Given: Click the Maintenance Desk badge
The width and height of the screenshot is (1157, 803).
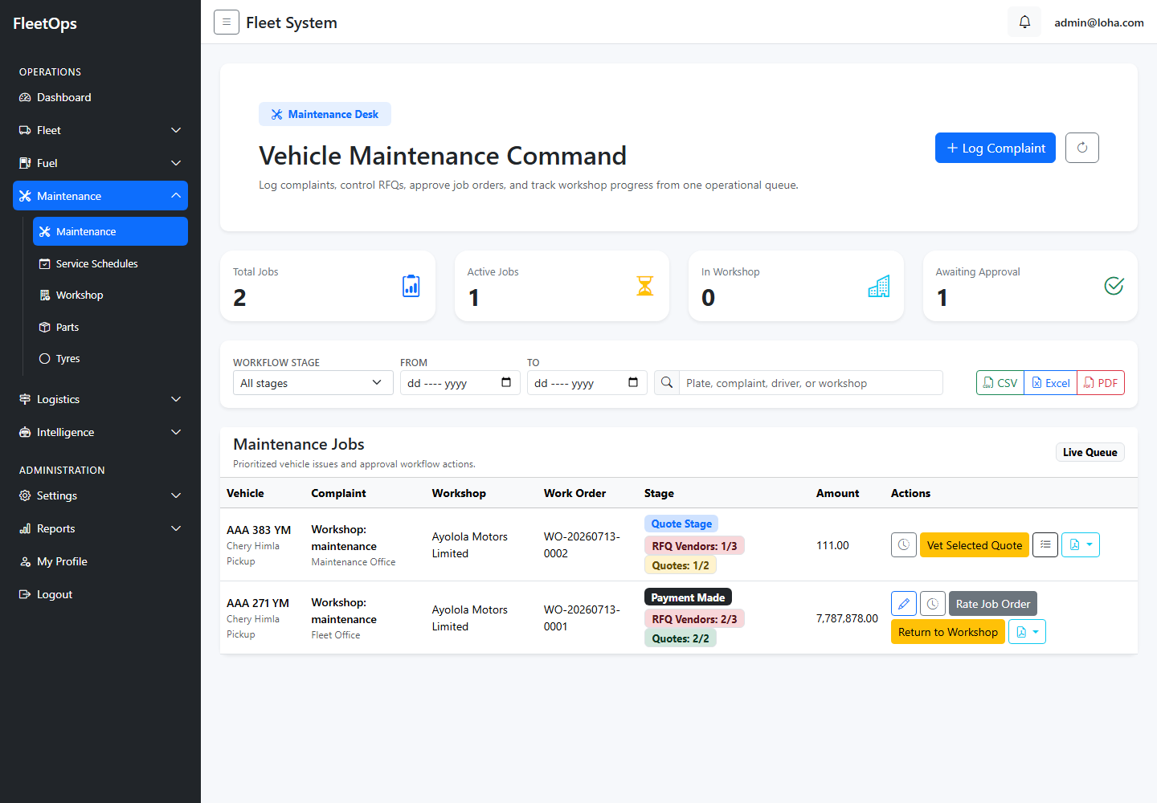Looking at the screenshot, I should [x=325, y=114].
